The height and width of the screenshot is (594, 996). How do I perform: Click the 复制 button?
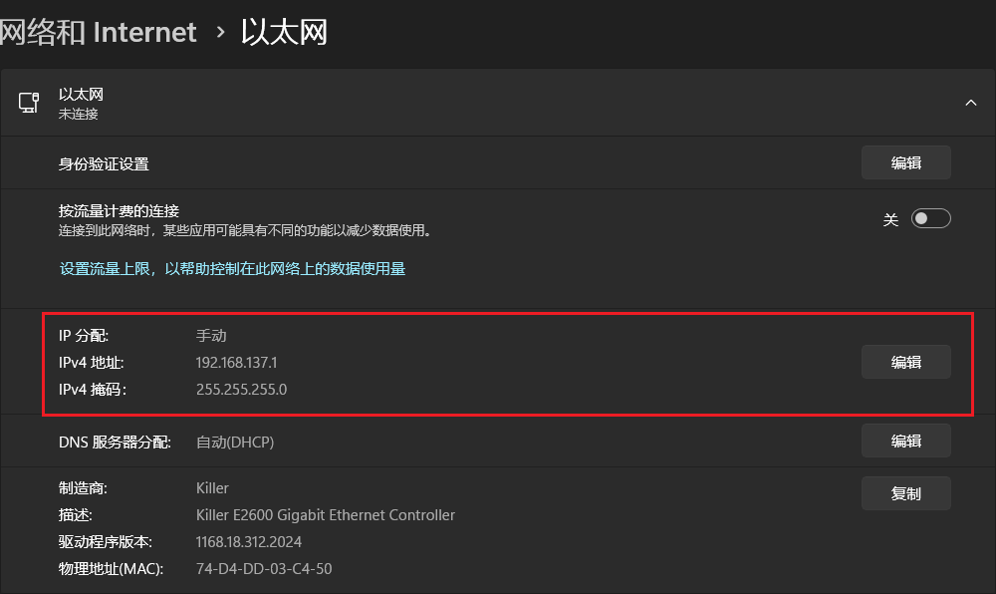point(905,493)
